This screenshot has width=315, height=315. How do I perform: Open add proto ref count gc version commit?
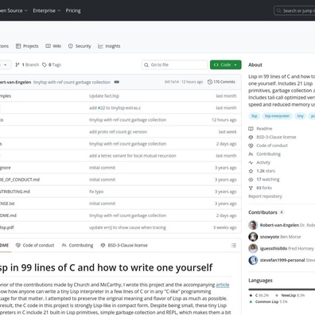[x=118, y=132]
